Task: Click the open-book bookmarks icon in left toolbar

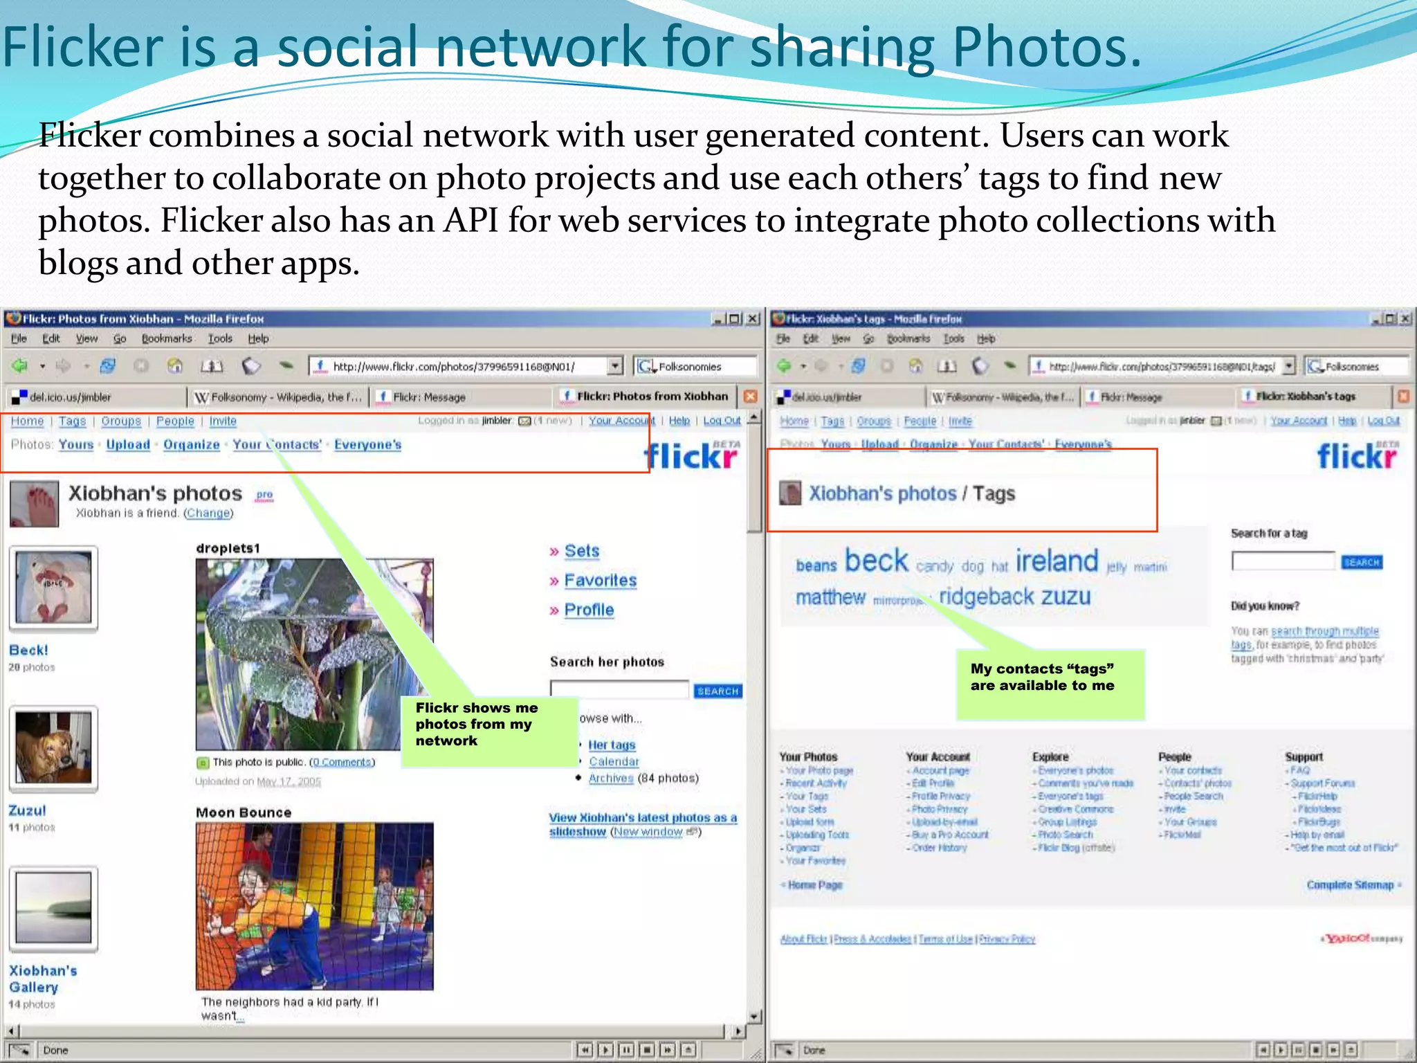Action: (x=212, y=365)
